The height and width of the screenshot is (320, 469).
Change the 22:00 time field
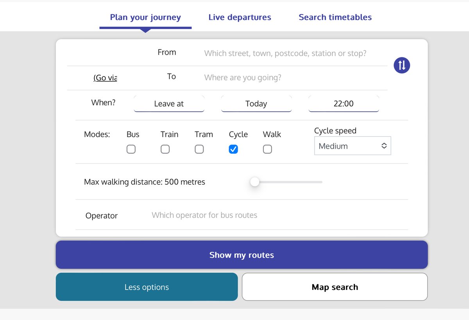pyautogui.click(x=344, y=104)
